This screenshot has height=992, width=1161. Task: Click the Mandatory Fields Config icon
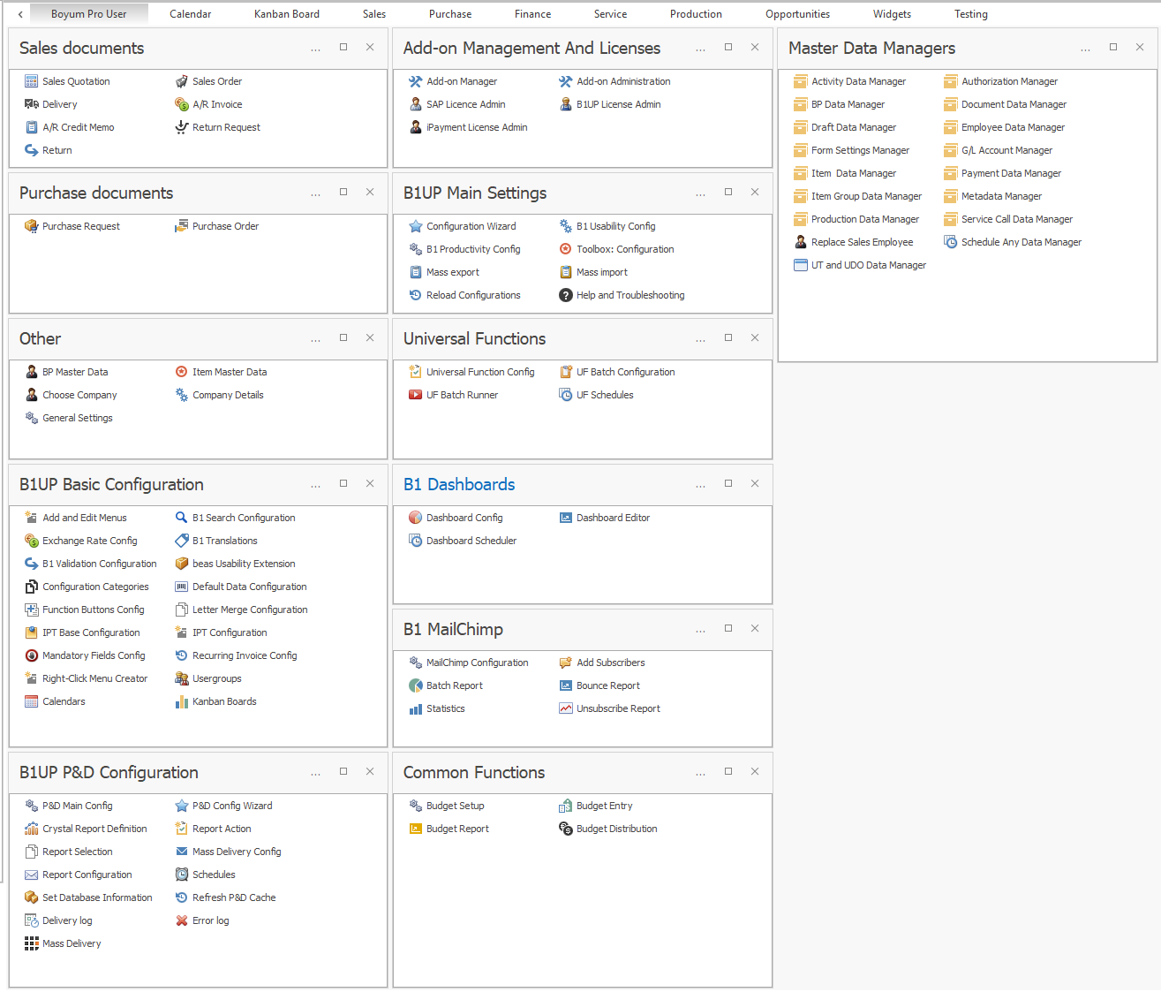(x=32, y=655)
